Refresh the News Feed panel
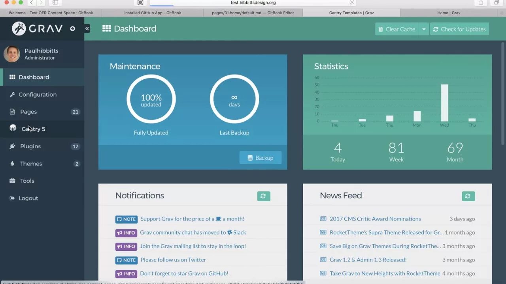This screenshot has height=284, width=506. tap(468, 196)
